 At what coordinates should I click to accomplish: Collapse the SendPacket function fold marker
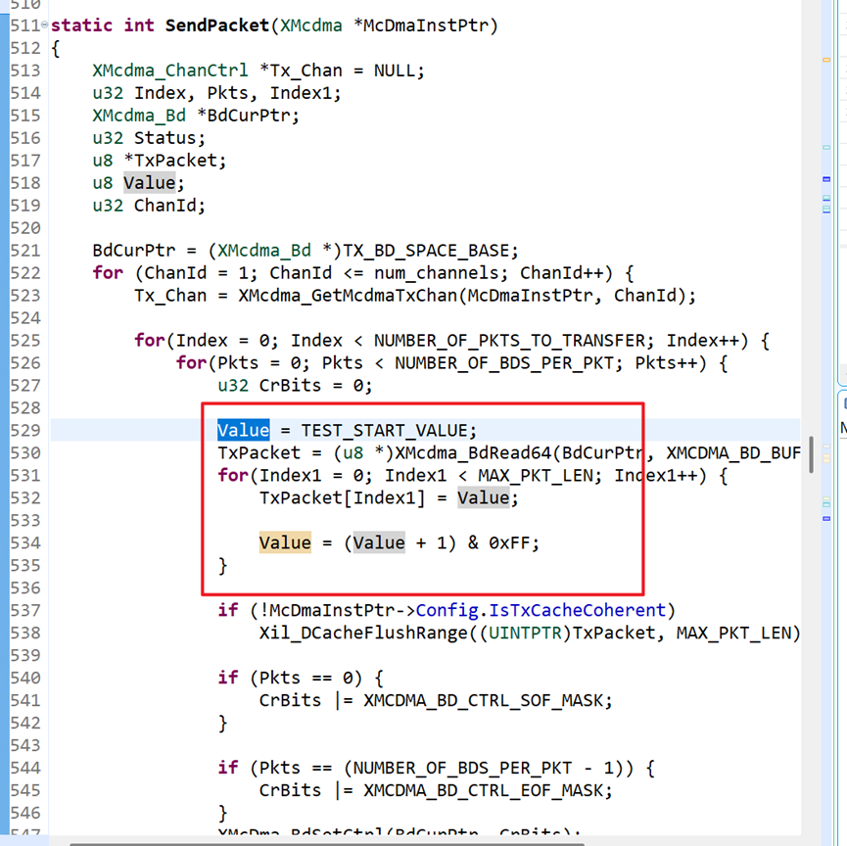[44, 24]
